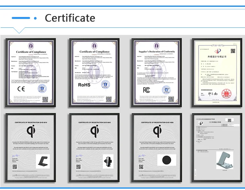This screenshot has width=245, height=190.
Task: Click the QR code on Qi certificate 6919
Action: coord(15,167)
